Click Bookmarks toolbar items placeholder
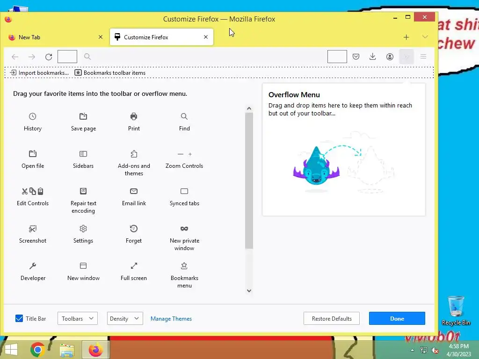The image size is (479, 359). 110,72
